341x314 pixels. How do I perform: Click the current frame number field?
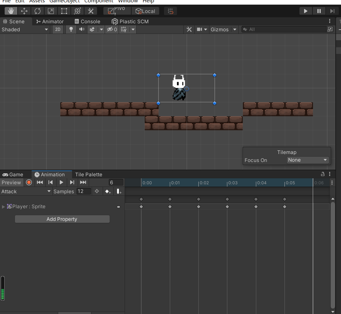click(x=116, y=182)
